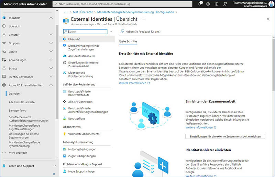
Task: Click the Learn und Support icon
Action: pos(4,166)
